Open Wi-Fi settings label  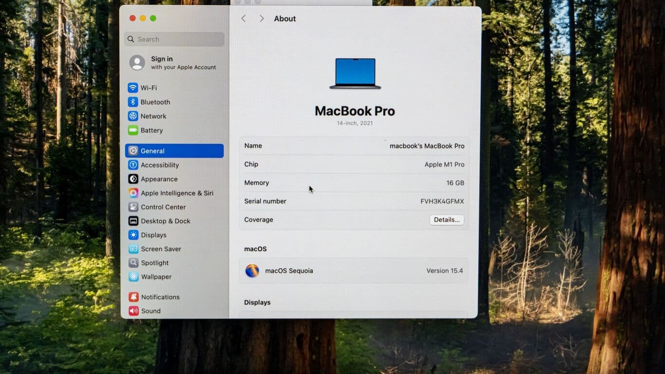149,88
